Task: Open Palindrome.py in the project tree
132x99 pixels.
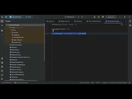Action: click(x=15, y=67)
